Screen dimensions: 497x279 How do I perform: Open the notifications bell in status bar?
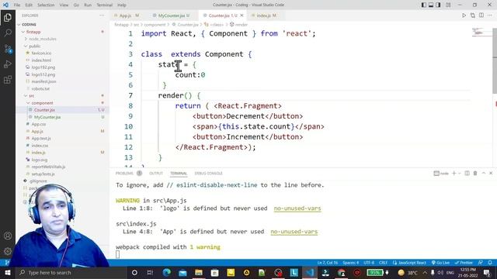(x=490, y=263)
